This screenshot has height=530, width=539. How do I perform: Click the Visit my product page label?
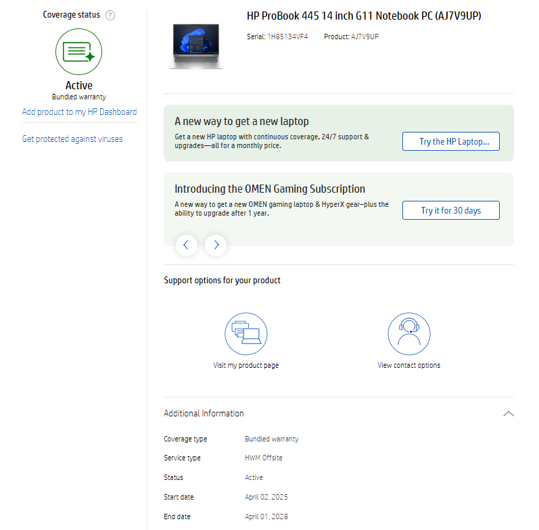point(246,366)
